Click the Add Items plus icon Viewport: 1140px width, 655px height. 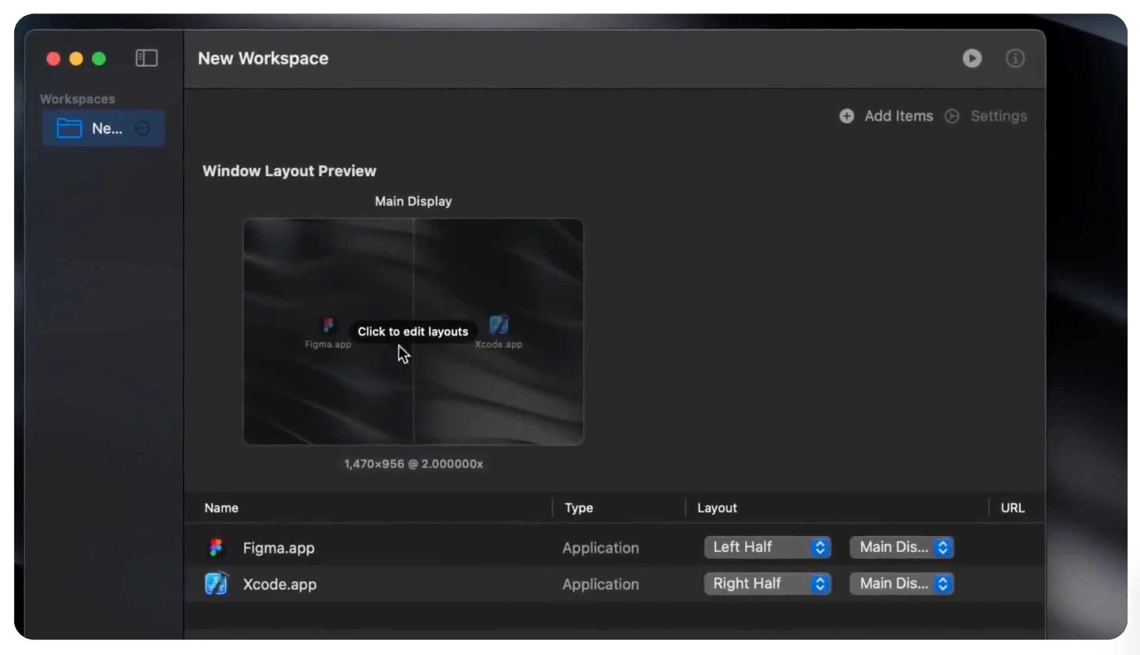(x=846, y=116)
